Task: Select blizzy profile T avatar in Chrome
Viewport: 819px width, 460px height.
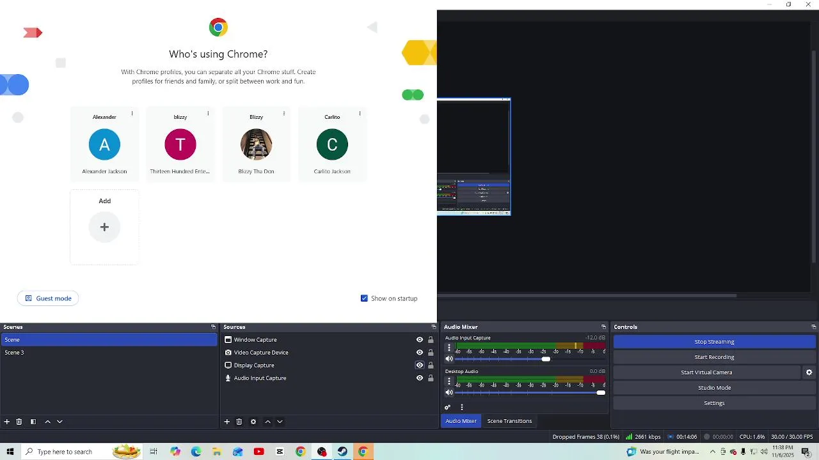Action: [x=180, y=144]
